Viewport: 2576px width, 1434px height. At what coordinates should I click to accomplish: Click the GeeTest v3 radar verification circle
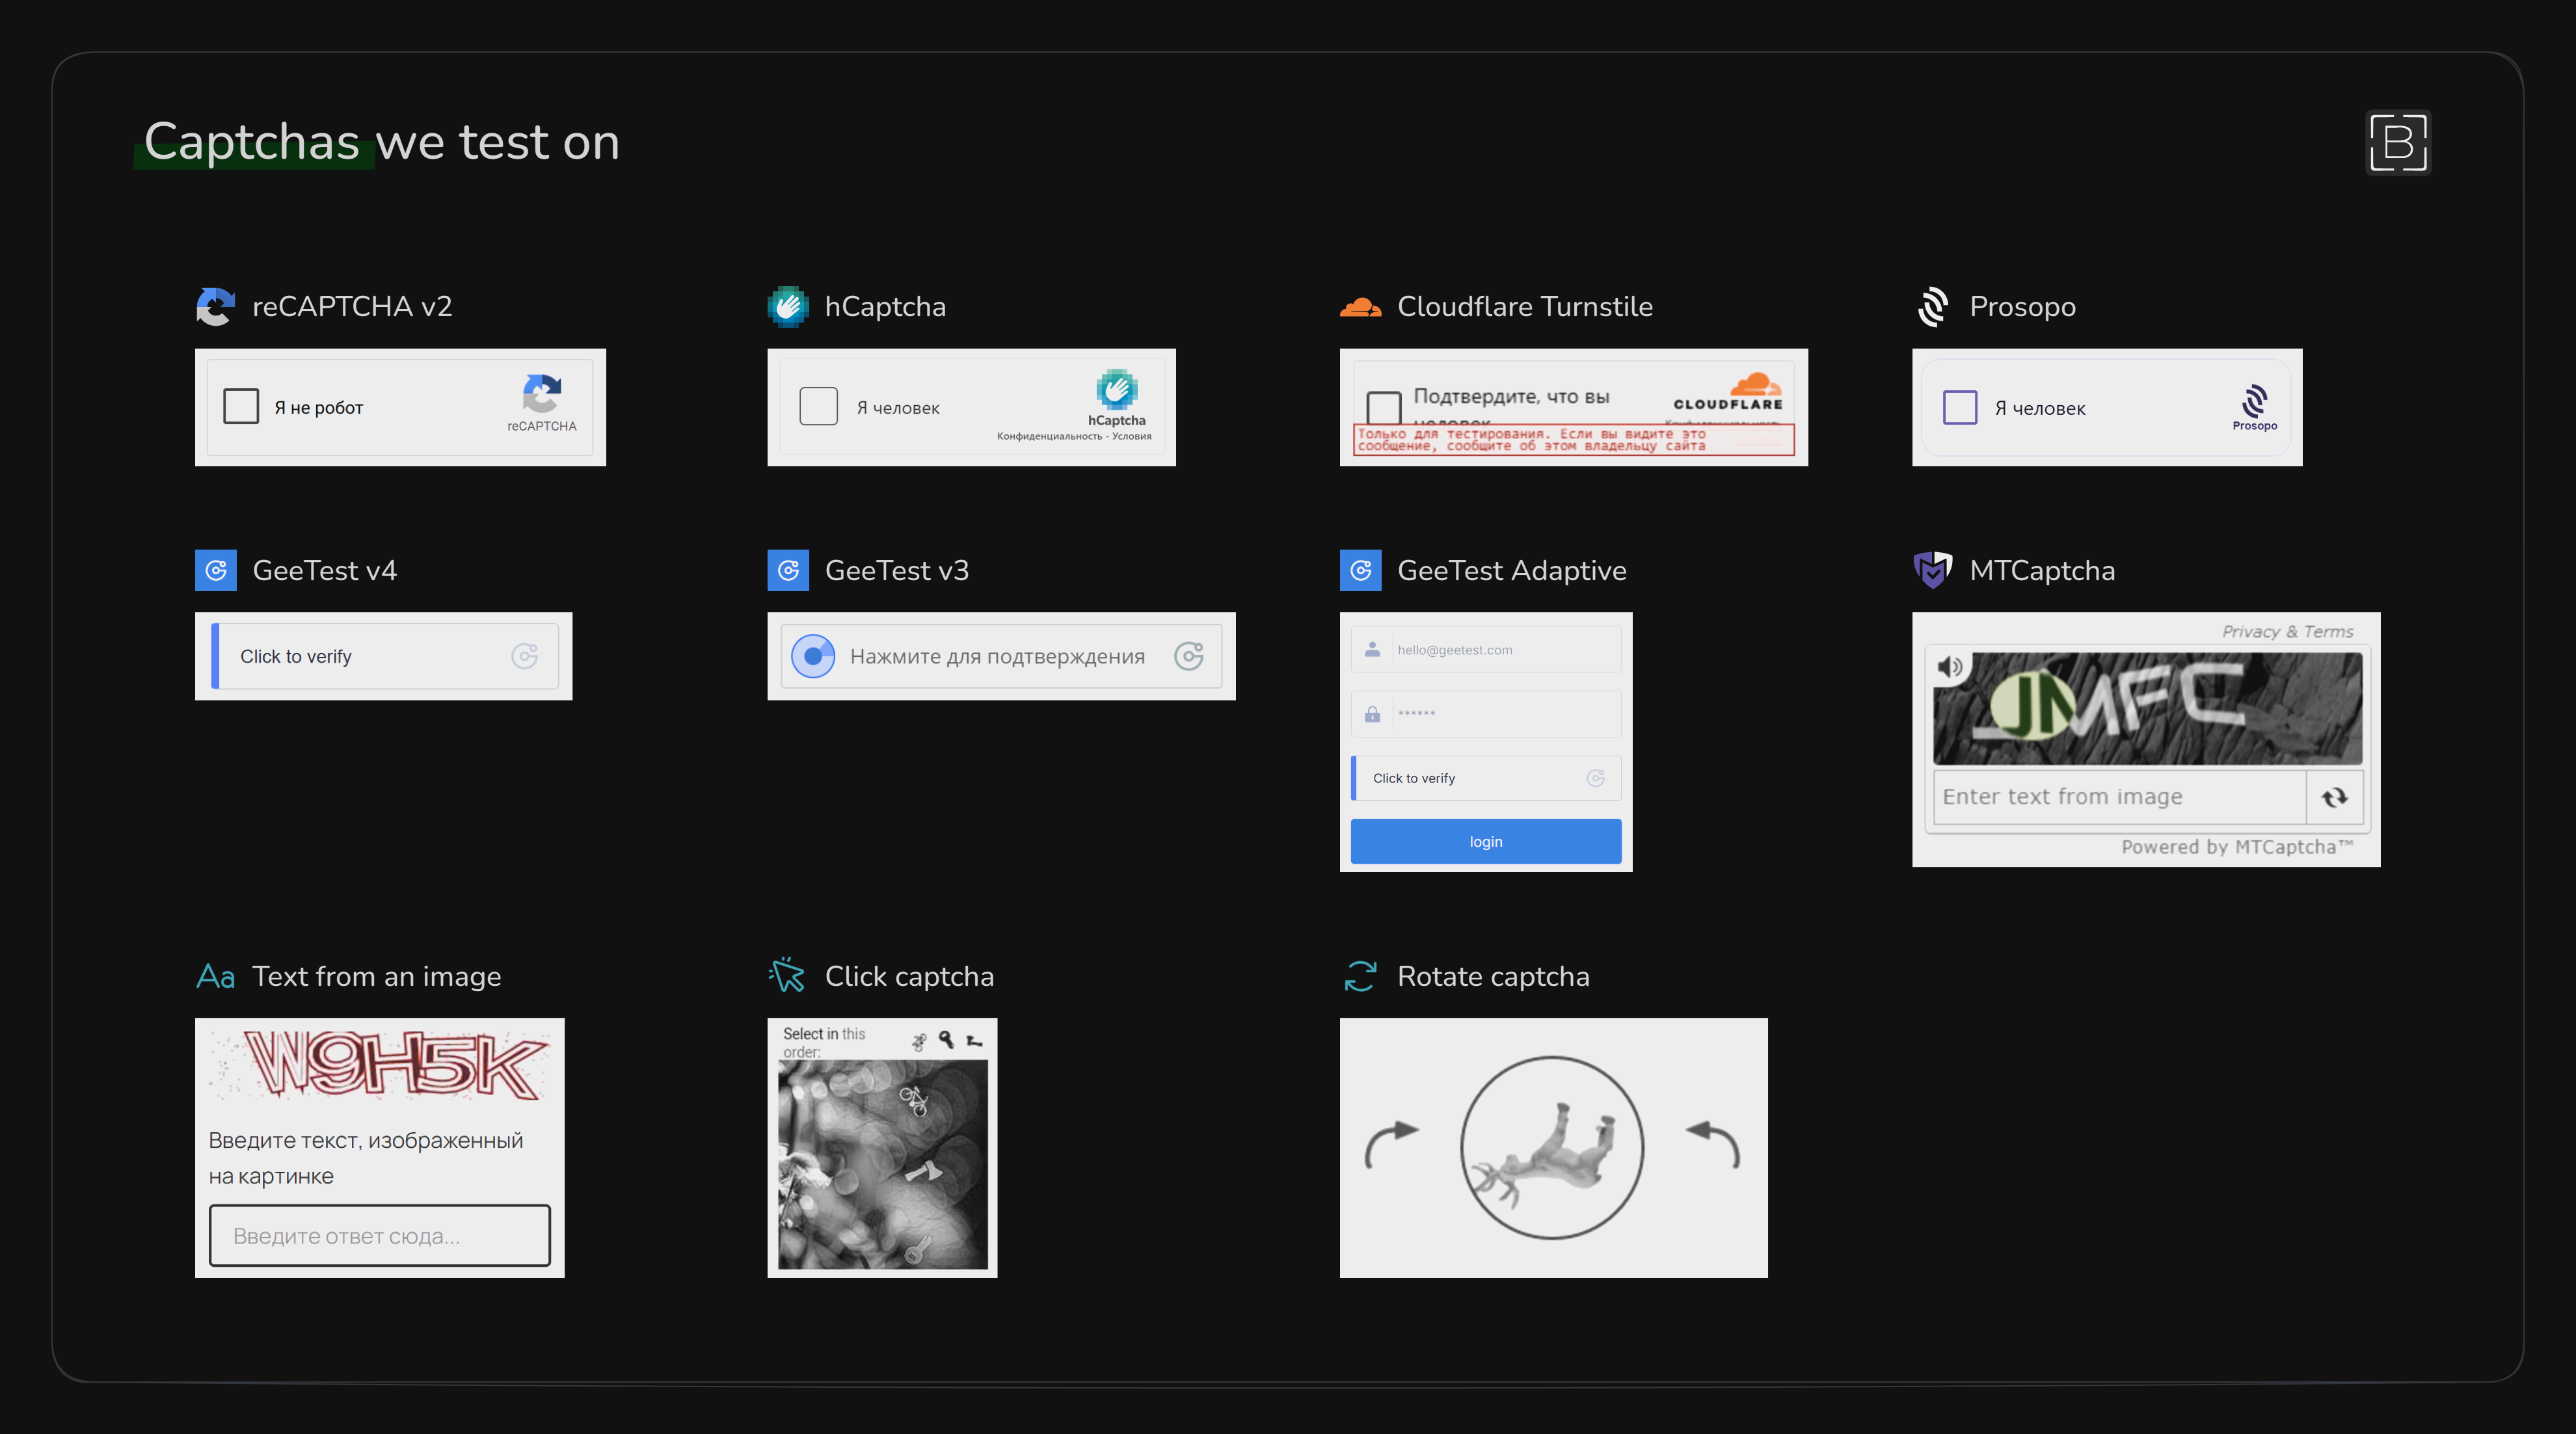click(x=813, y=657)
